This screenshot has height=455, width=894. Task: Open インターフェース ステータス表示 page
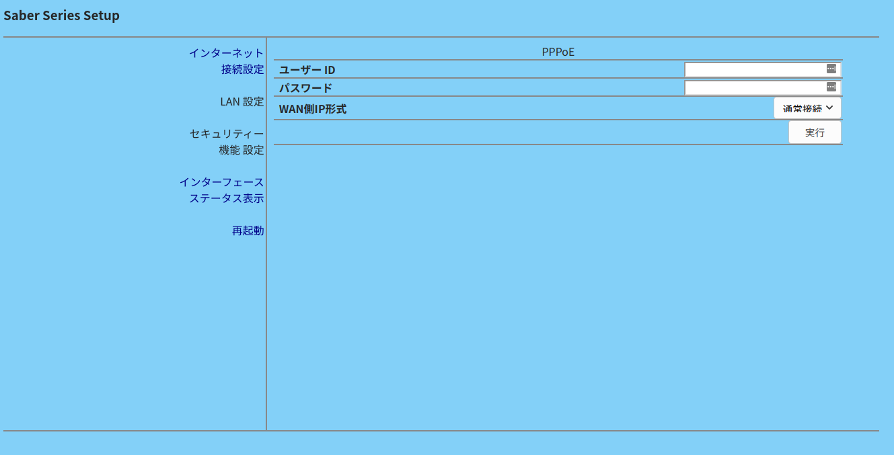(x=221, y=190)
